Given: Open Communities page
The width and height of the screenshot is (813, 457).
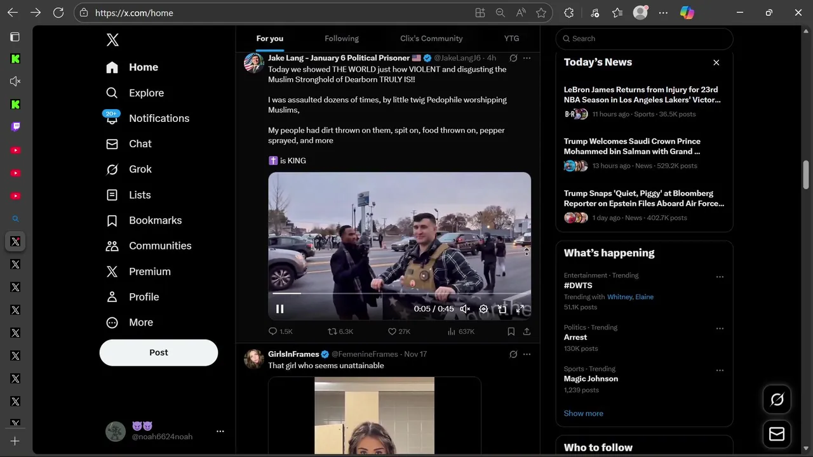Looking at the screenshot, I should [149, 246].
